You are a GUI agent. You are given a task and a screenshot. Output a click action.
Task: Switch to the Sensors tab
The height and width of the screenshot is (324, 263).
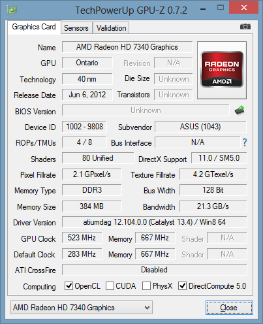pyautogui.click(x=76, y=28)
